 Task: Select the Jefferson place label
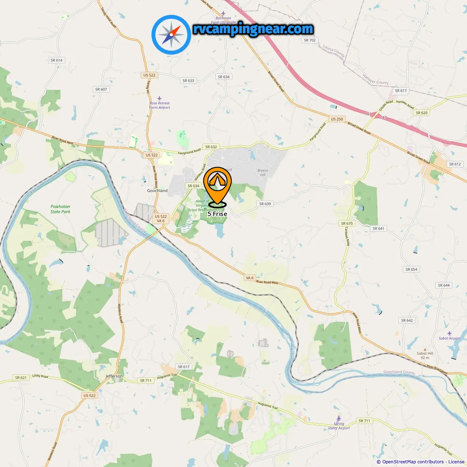(x=114, y=376)
